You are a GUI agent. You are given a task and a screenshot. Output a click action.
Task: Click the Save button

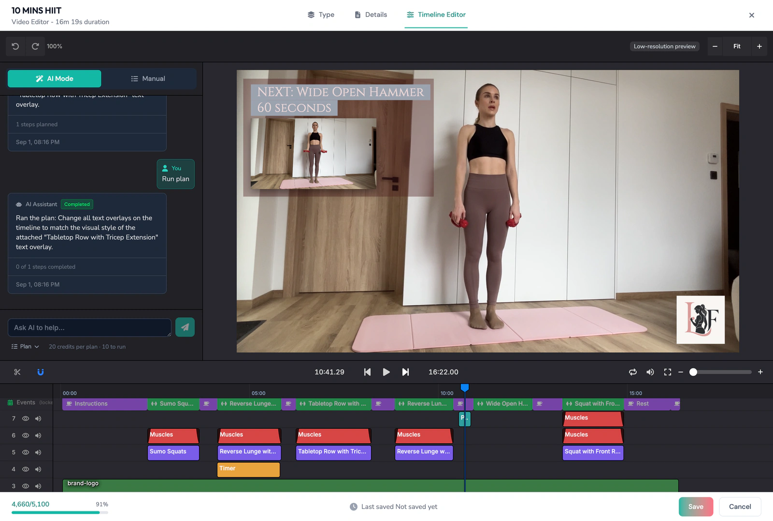coord(696,507)
